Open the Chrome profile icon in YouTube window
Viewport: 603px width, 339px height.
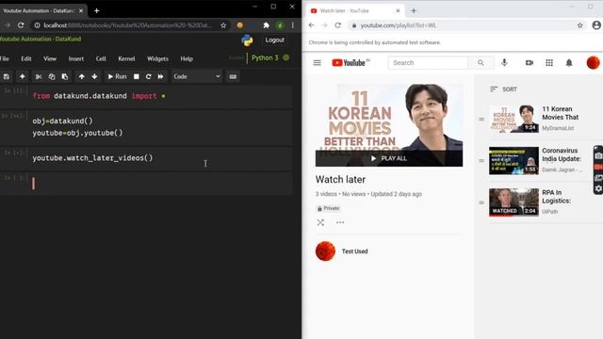point(596,25)
